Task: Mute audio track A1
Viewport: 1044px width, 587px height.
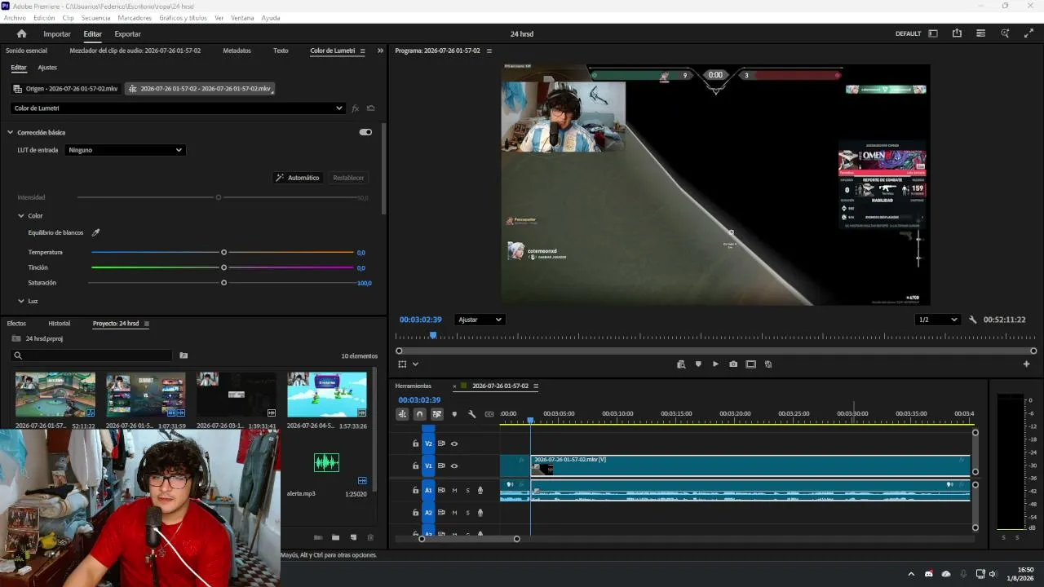Action: pyautogui.click(x=454, y=490)
